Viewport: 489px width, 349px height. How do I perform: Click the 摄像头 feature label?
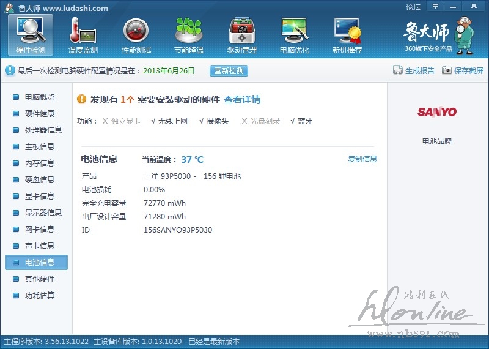point(218,121)
